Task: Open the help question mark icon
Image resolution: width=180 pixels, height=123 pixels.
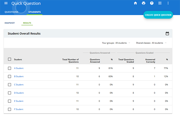Action: 152,3
